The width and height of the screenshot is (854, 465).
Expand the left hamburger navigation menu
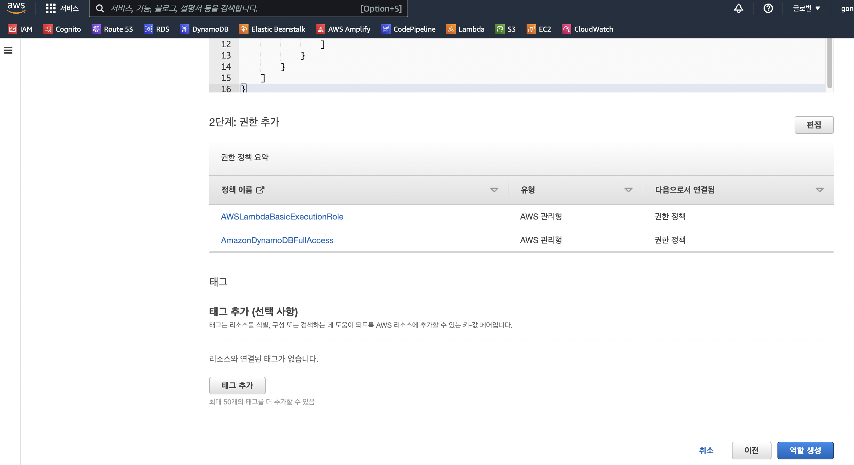point(8,50)
